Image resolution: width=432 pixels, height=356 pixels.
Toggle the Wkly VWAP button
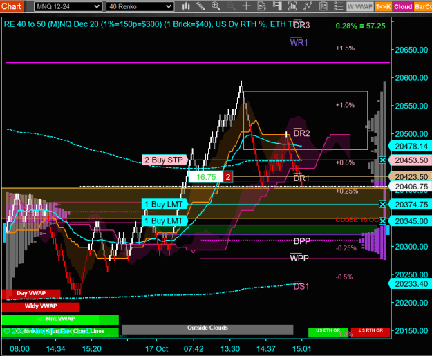tap(41, 306)
